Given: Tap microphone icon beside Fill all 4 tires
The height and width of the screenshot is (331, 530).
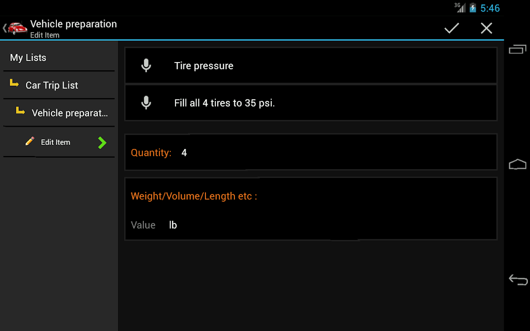Looking at the screenshot, I should 146,103.
